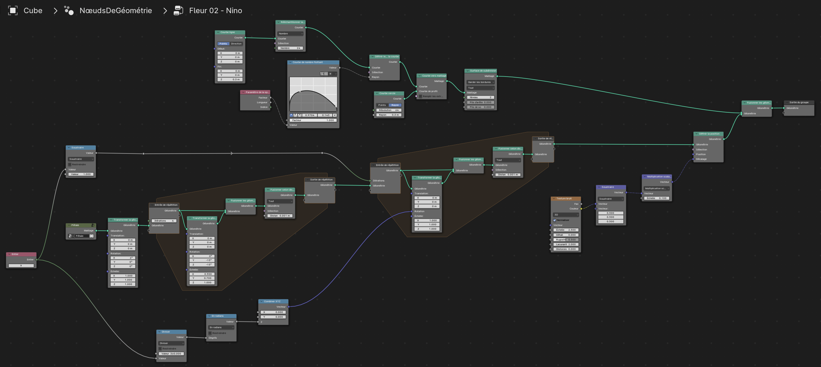Click the Cube object icon in breadcrumb
Viewport: 821px width, 367px height.
point(13,10)
